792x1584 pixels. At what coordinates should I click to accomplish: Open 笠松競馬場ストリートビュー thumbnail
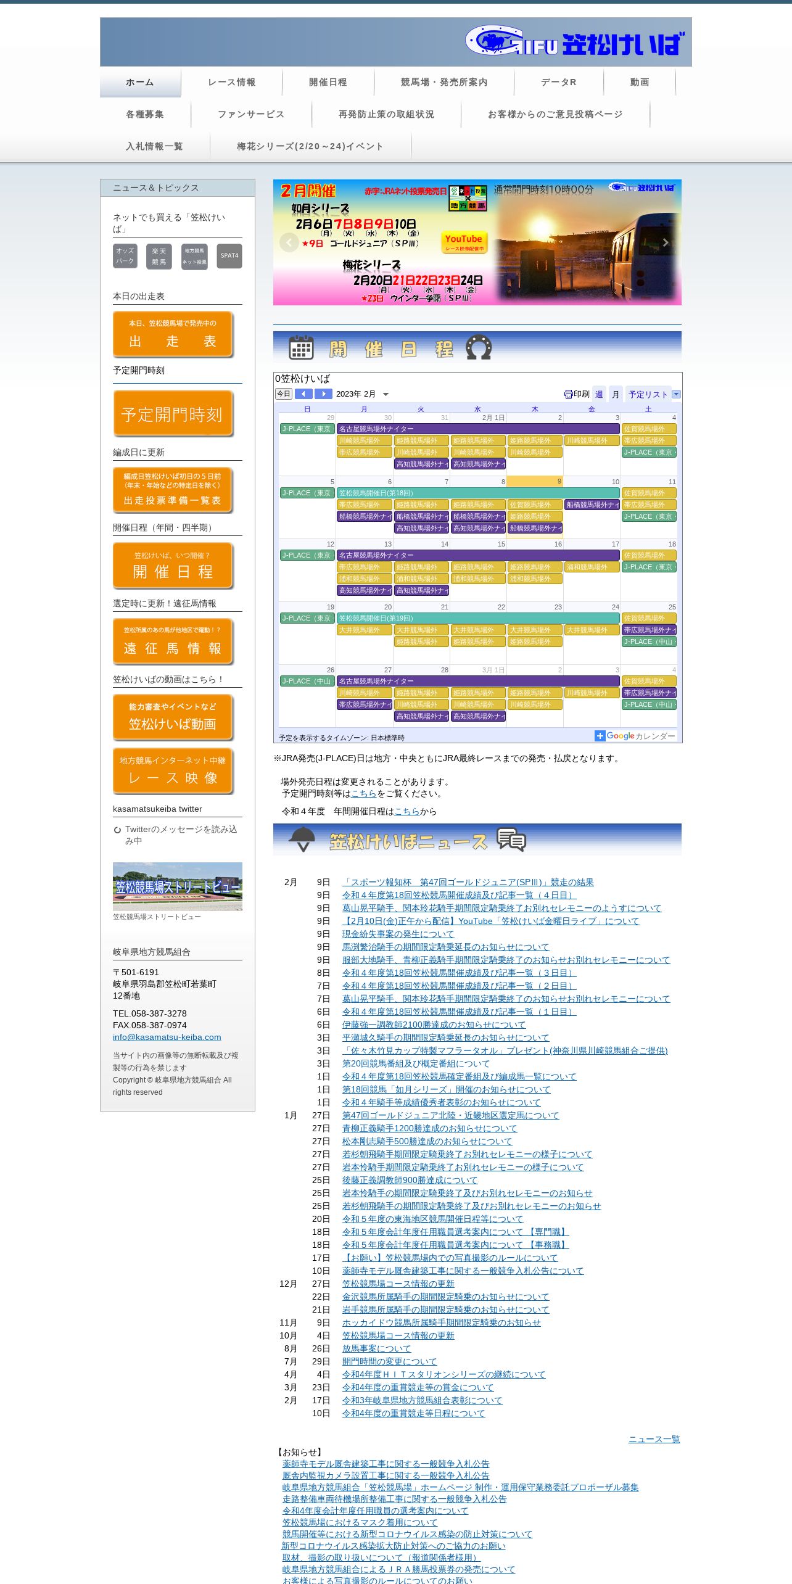pos(178,886)
